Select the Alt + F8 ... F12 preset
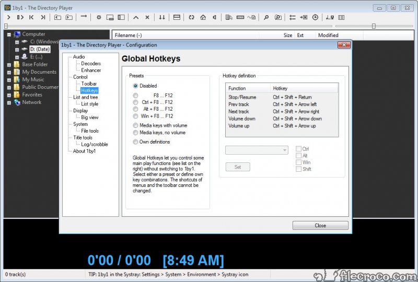The height and width of the screenshot is (282, 418). pyautogui.click(x=135, y=109)
